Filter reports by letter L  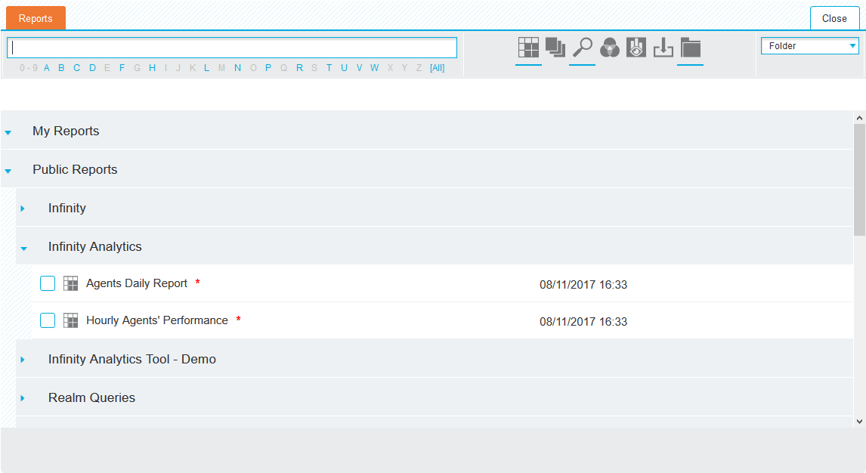pos(206,68)
